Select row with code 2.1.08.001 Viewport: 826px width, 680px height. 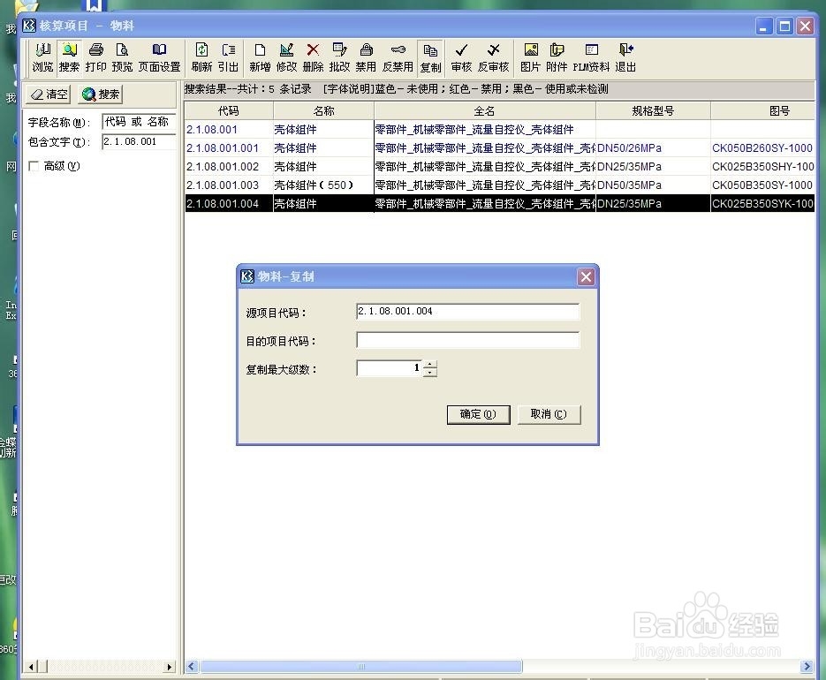(x=499, y=130)
